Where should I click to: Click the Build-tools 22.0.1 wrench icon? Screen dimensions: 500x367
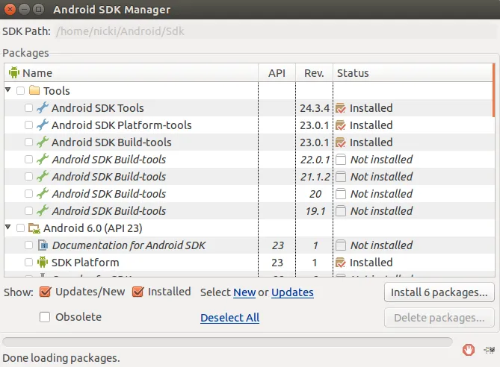[x=43, y=160]
